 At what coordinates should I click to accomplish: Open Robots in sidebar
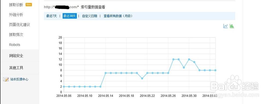click(14, 45)
